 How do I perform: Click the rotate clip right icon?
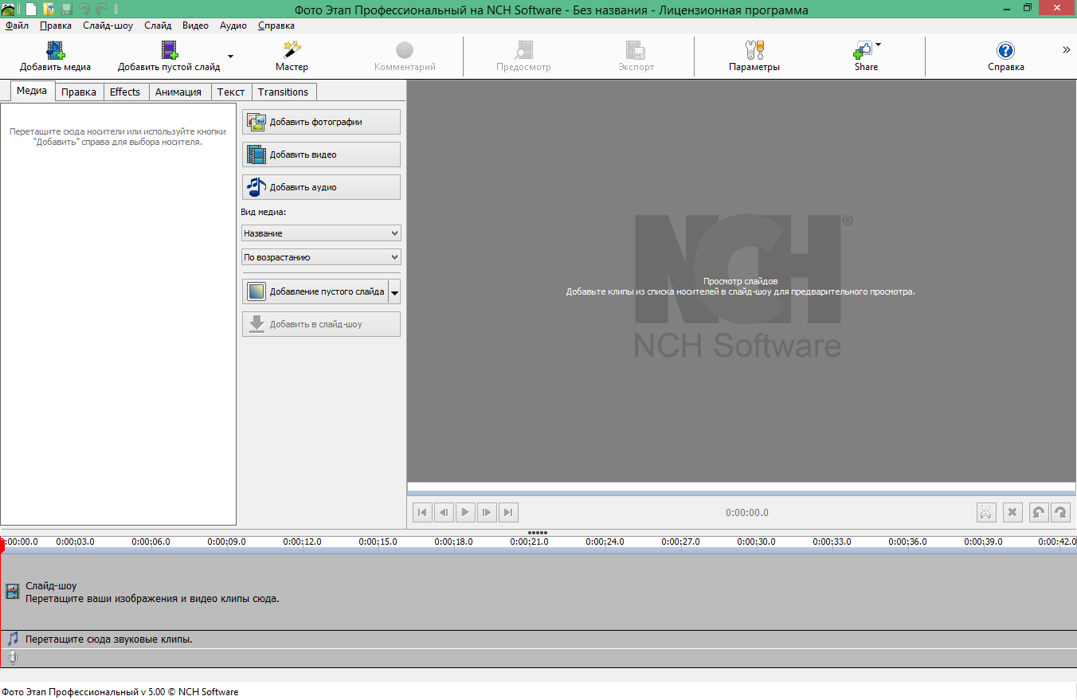pyautogui.click(x=1060, y=512)
